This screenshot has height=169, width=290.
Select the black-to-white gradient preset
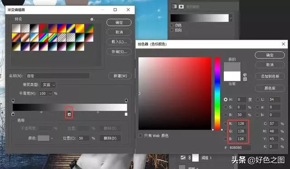pyautogui.click(x=34, y=28)
